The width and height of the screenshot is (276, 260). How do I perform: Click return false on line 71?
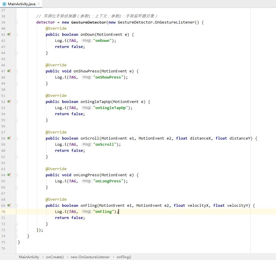pyautogui.click(x=70, y=218)
